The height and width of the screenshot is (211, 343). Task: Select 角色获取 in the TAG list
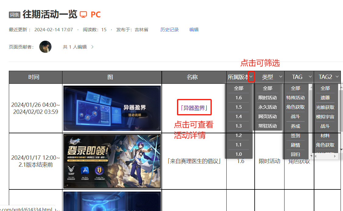point(295,107)
